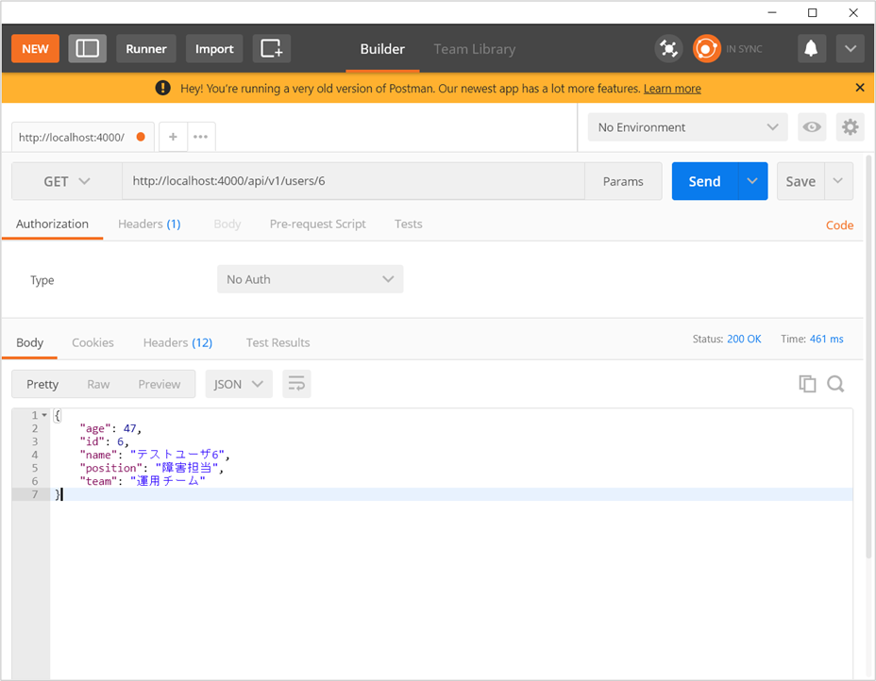876x681 pixels.
Task: Open the Params editor
Action: (623, 181)
